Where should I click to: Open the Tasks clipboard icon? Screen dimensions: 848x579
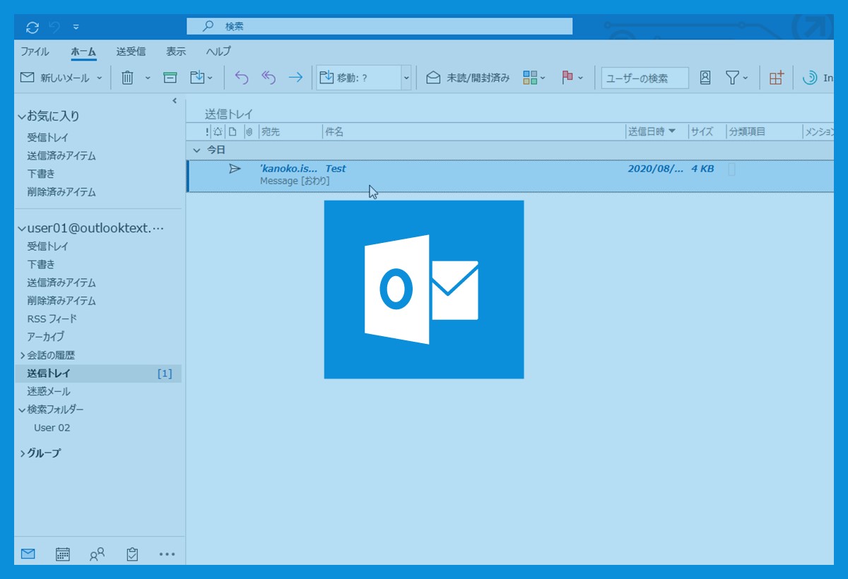coord(132,554)
